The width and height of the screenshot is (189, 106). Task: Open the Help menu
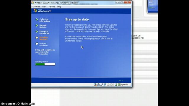tap(59, 7)
